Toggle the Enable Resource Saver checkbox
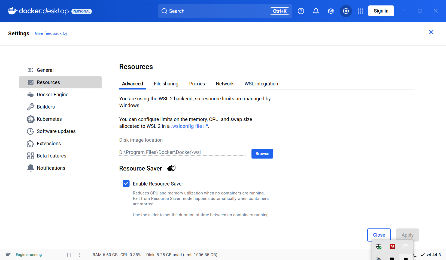This screenshot has height=260, width=446. [126, 184]
